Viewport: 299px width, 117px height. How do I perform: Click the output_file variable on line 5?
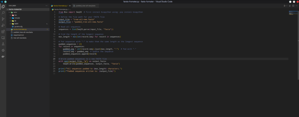click(x=65, y=22)
